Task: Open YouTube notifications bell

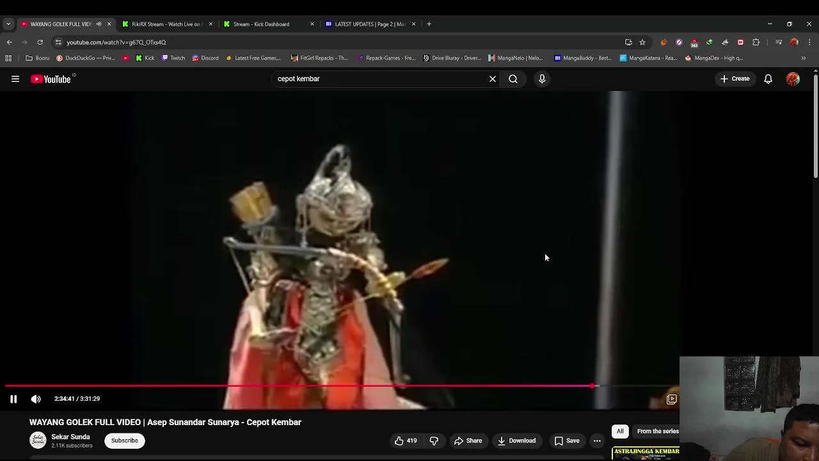Action: [x=768, y=79]
